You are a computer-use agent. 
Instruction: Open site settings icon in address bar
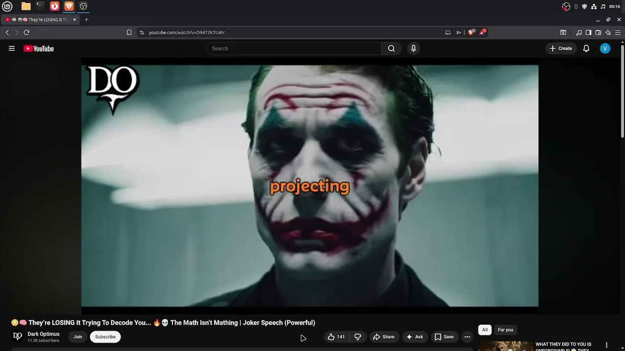click(x=142, y=32)
